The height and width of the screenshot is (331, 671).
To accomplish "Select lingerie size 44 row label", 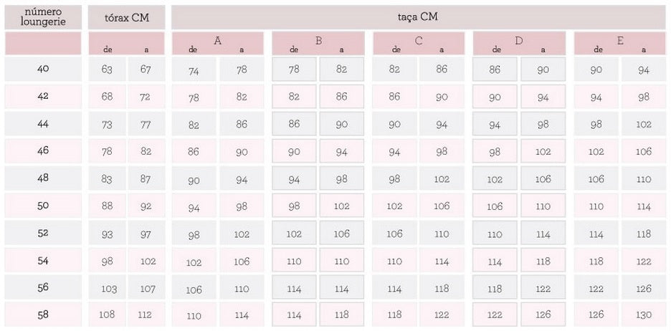I will point(43,124).
